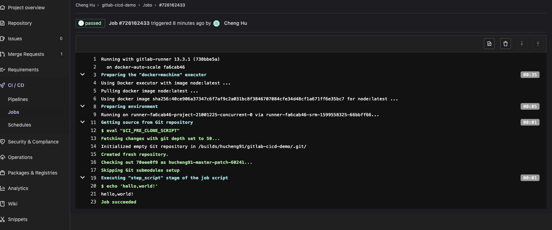Open the Merge Requests page
Image resolution: width=552 pixels, height=230 pixels.
[26, 54]
